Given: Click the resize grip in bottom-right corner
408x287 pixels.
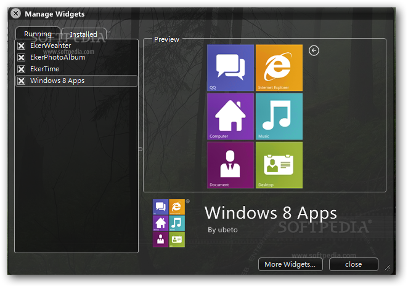Looking at the screenshot, I should (388, 267).
